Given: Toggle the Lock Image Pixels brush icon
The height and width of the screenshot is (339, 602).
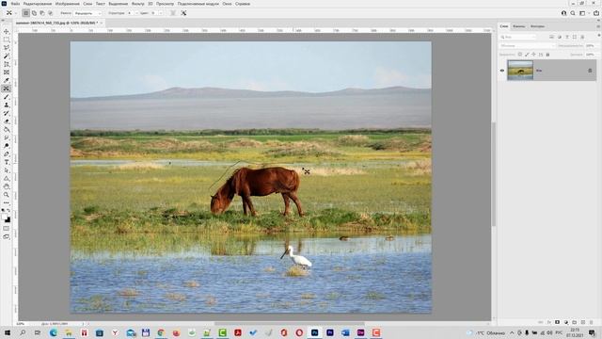Looking at the screenshot, I should coord(527,55).
